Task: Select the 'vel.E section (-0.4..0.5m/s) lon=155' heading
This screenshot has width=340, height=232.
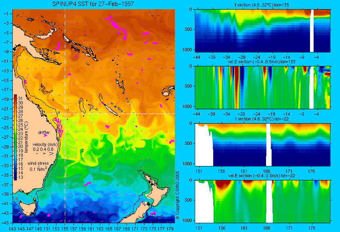Action: (262, 62)
